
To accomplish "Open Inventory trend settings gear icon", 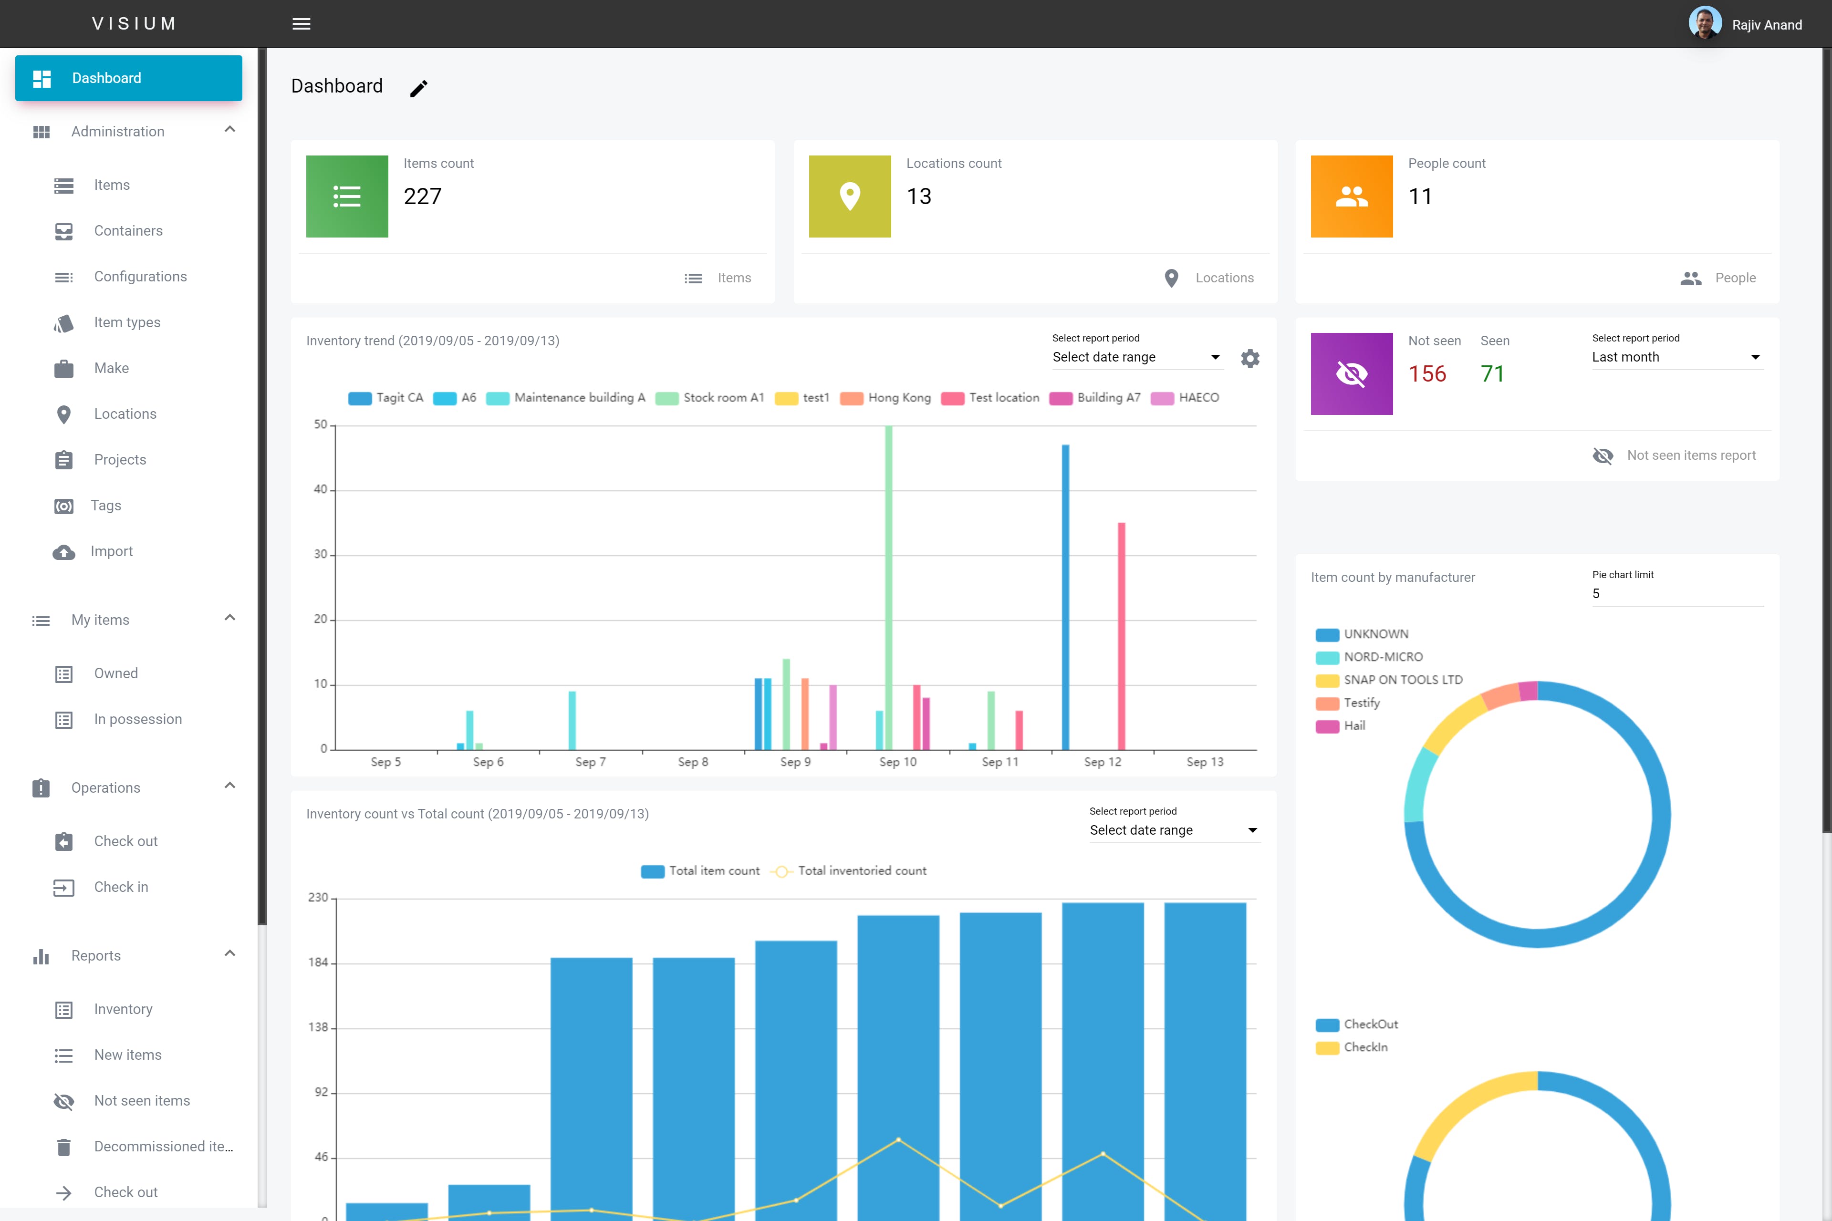I will pos(1250,358).
